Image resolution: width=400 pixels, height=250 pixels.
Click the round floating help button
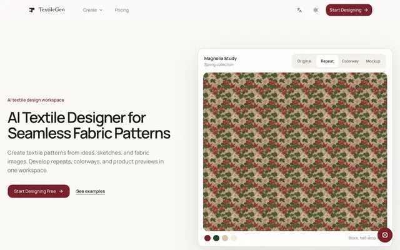coord(385,235)
